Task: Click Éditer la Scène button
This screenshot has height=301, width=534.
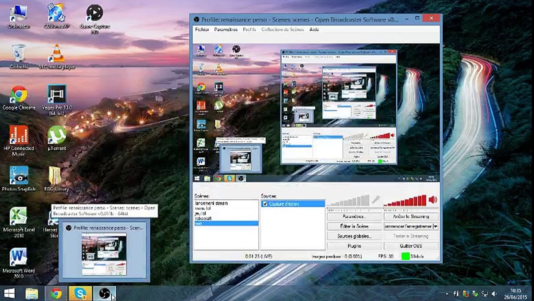Action: [354, 226]
